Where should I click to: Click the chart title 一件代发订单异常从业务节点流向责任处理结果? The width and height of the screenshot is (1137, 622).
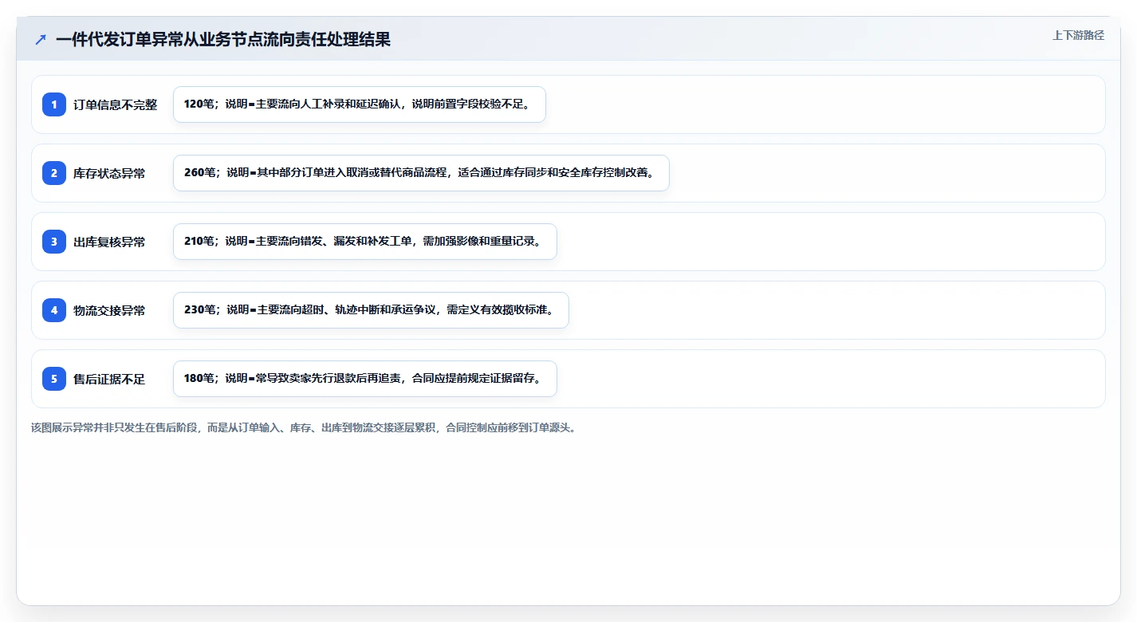pos(223,39)
